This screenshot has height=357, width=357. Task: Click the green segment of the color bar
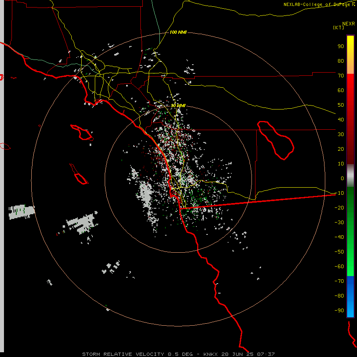coord(350,231)
